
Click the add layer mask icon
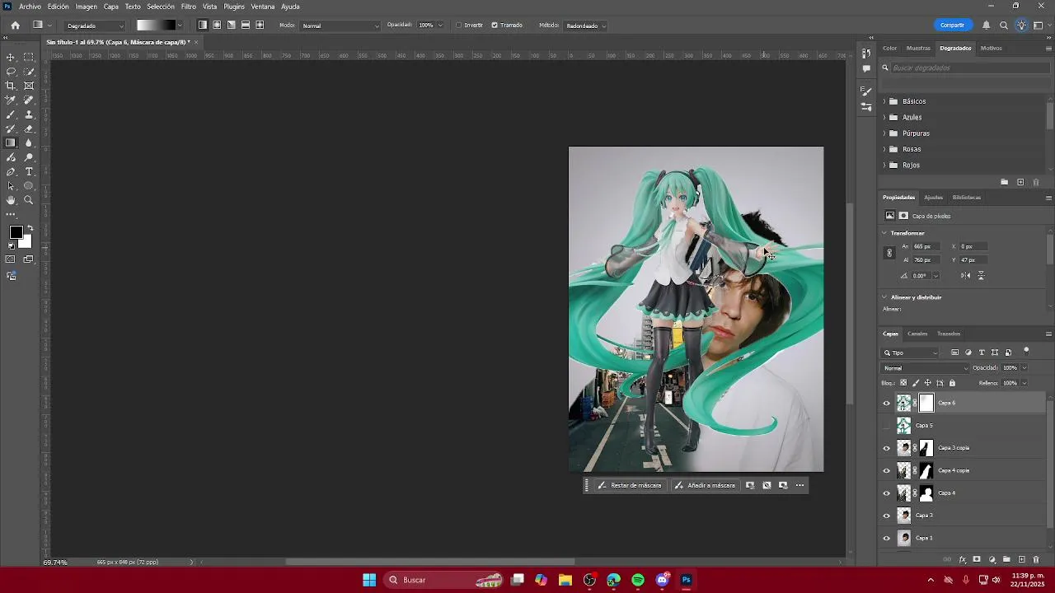[x=977, y=560]
